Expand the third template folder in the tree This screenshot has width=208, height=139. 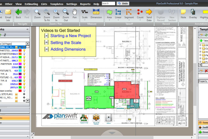coord(200,51)
